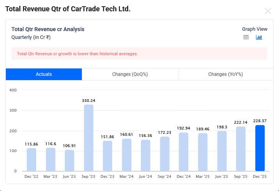
Task: Click the revenue growth warning banner
Action: click(139, 54)
